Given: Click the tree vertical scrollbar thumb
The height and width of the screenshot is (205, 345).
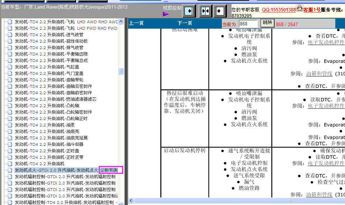Looking at the screenshot, I should (x=121, y=71).
